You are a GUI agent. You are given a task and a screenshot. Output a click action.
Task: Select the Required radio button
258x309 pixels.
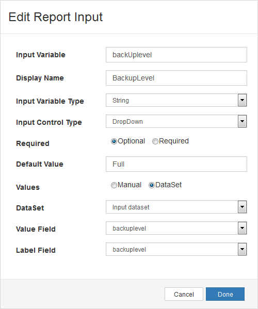[155, 141]
